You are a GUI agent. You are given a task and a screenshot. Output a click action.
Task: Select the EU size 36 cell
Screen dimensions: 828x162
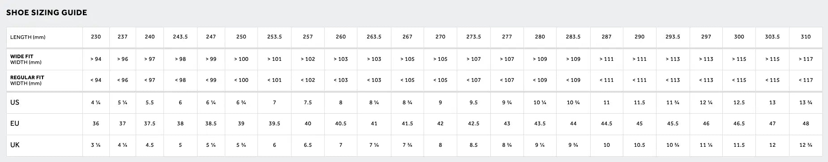click(x=96, y=124)
